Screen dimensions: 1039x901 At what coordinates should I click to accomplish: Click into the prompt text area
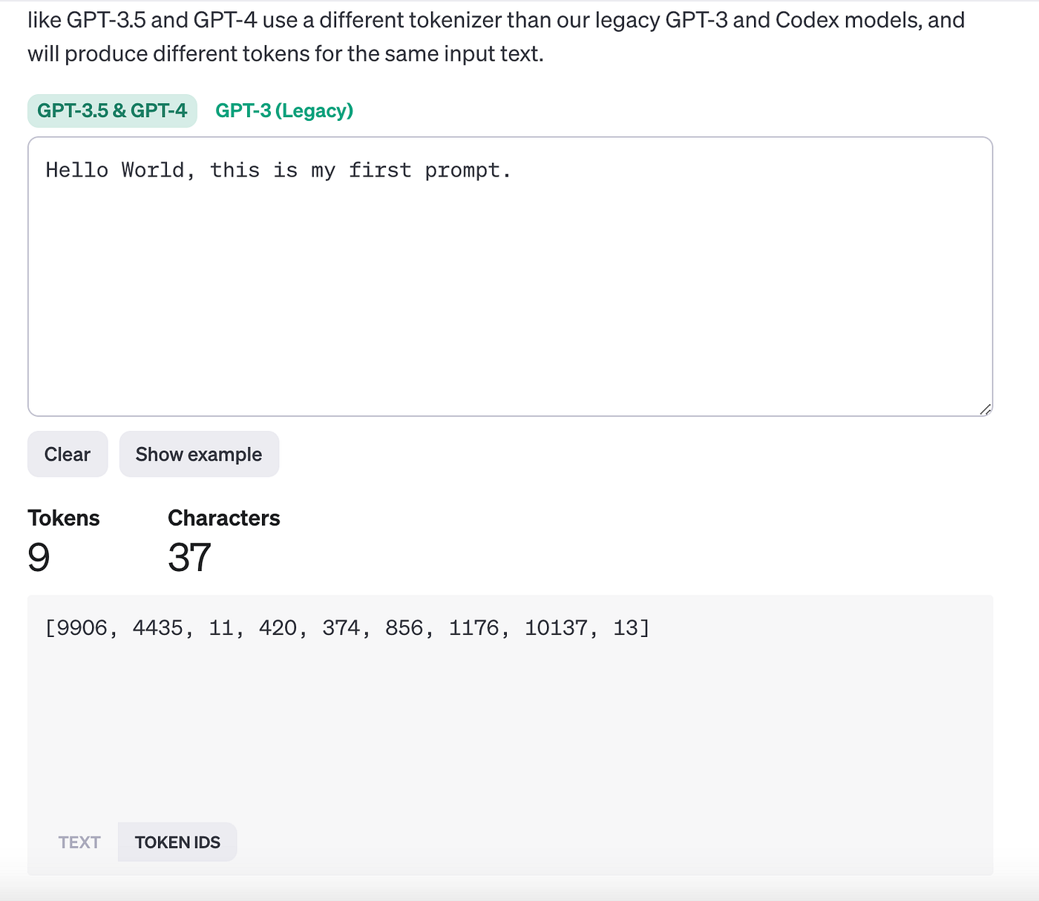point(510,277)
